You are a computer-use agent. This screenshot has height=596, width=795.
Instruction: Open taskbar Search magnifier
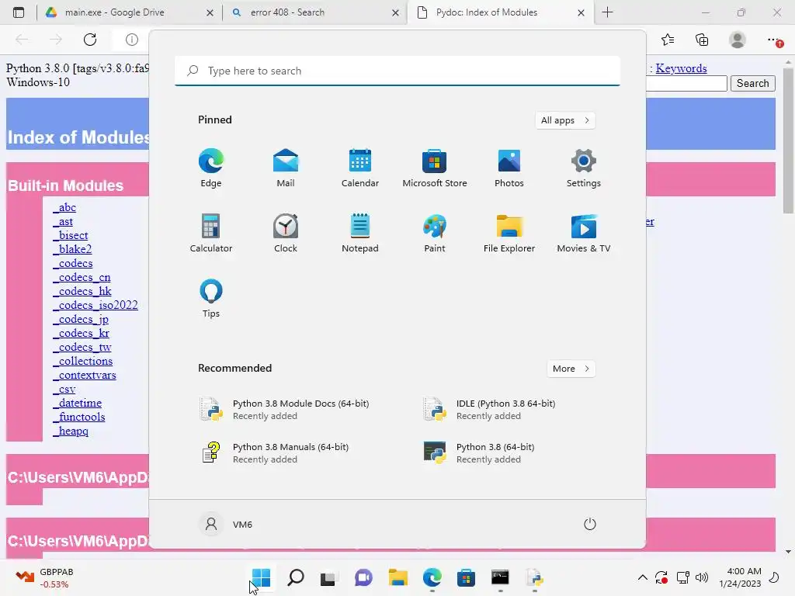point(296,577)
